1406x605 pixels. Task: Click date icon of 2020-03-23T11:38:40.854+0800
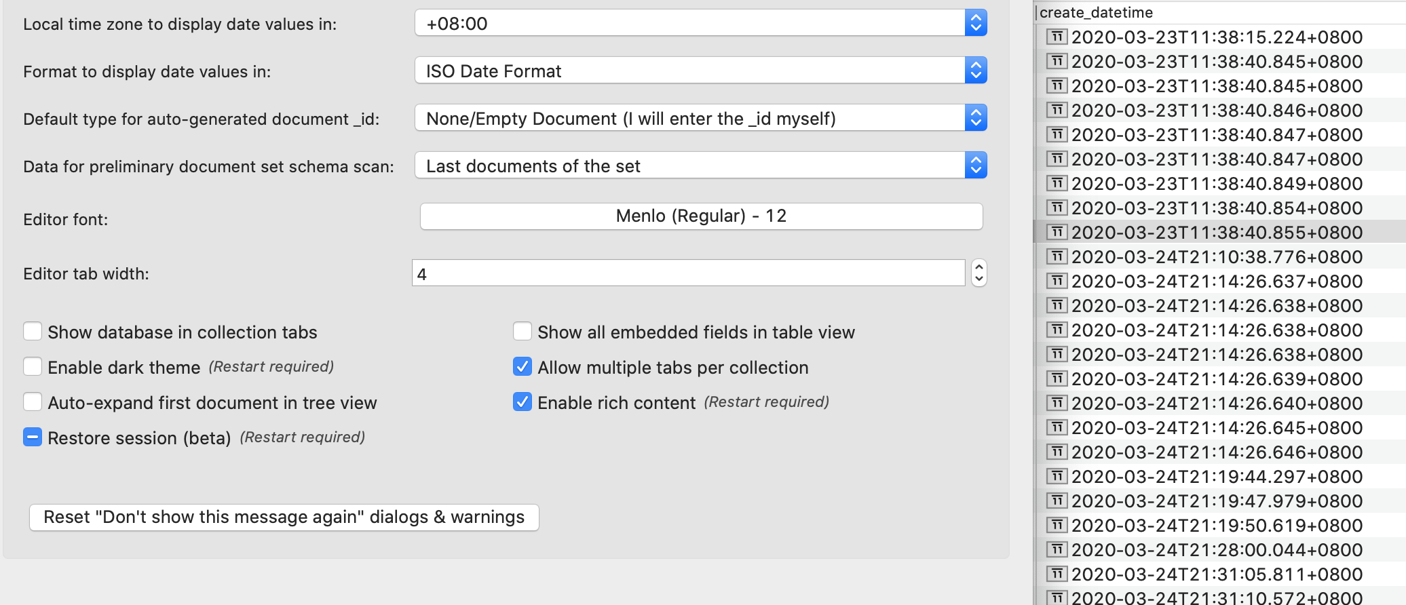(x=1057, y=208)
